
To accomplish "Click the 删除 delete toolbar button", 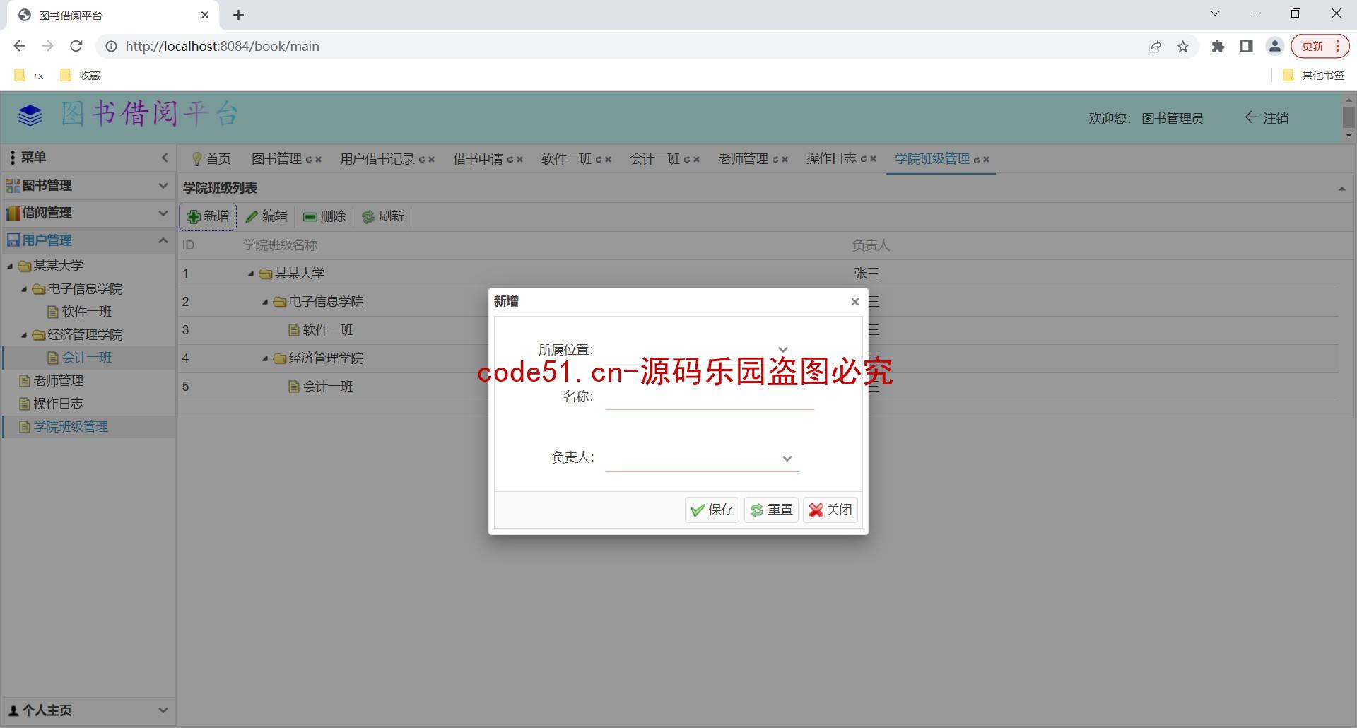I will (324, 216).
